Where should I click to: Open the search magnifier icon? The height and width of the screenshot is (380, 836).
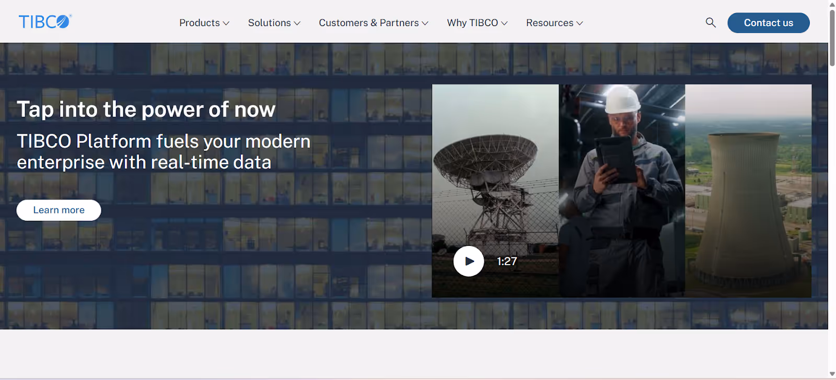pos(711,22)
